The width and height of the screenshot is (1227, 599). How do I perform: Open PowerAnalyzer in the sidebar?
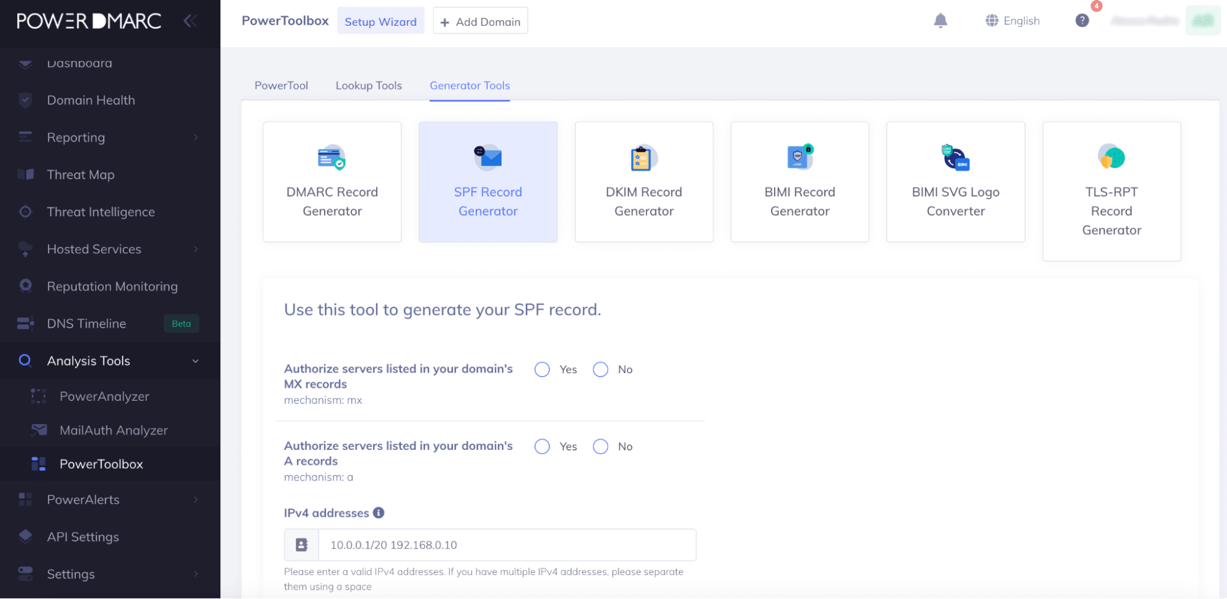pos(104,396)
